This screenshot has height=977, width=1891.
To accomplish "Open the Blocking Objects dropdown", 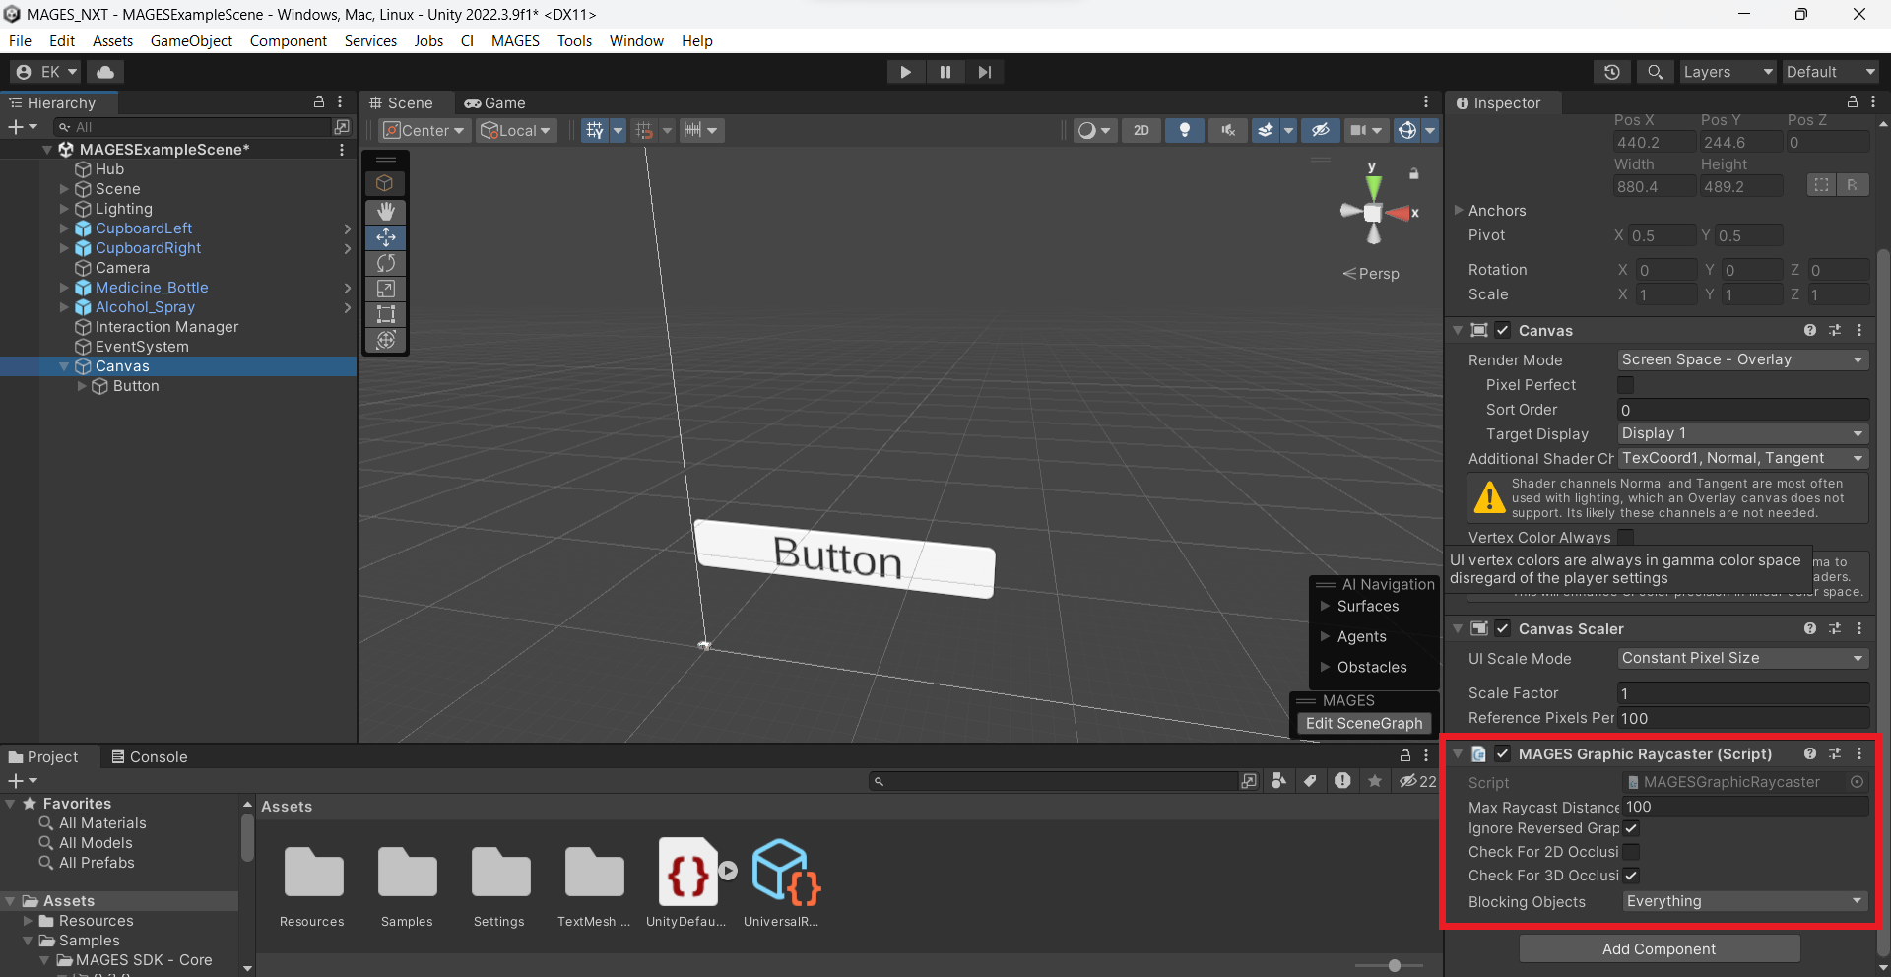I will point(1744,901).
